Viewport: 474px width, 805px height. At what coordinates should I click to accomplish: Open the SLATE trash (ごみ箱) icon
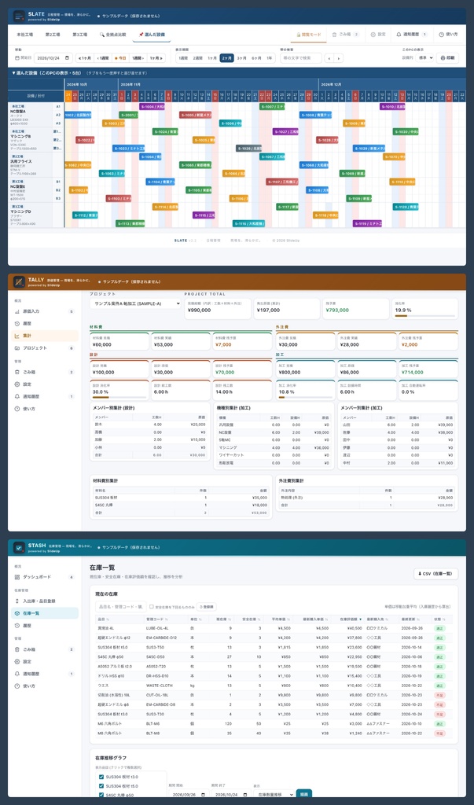pyautogui.click(x=334, y=35)
